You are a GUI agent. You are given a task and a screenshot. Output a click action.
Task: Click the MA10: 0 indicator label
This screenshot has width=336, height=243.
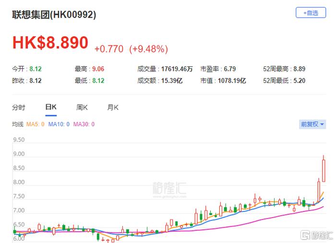pos(59,124)
